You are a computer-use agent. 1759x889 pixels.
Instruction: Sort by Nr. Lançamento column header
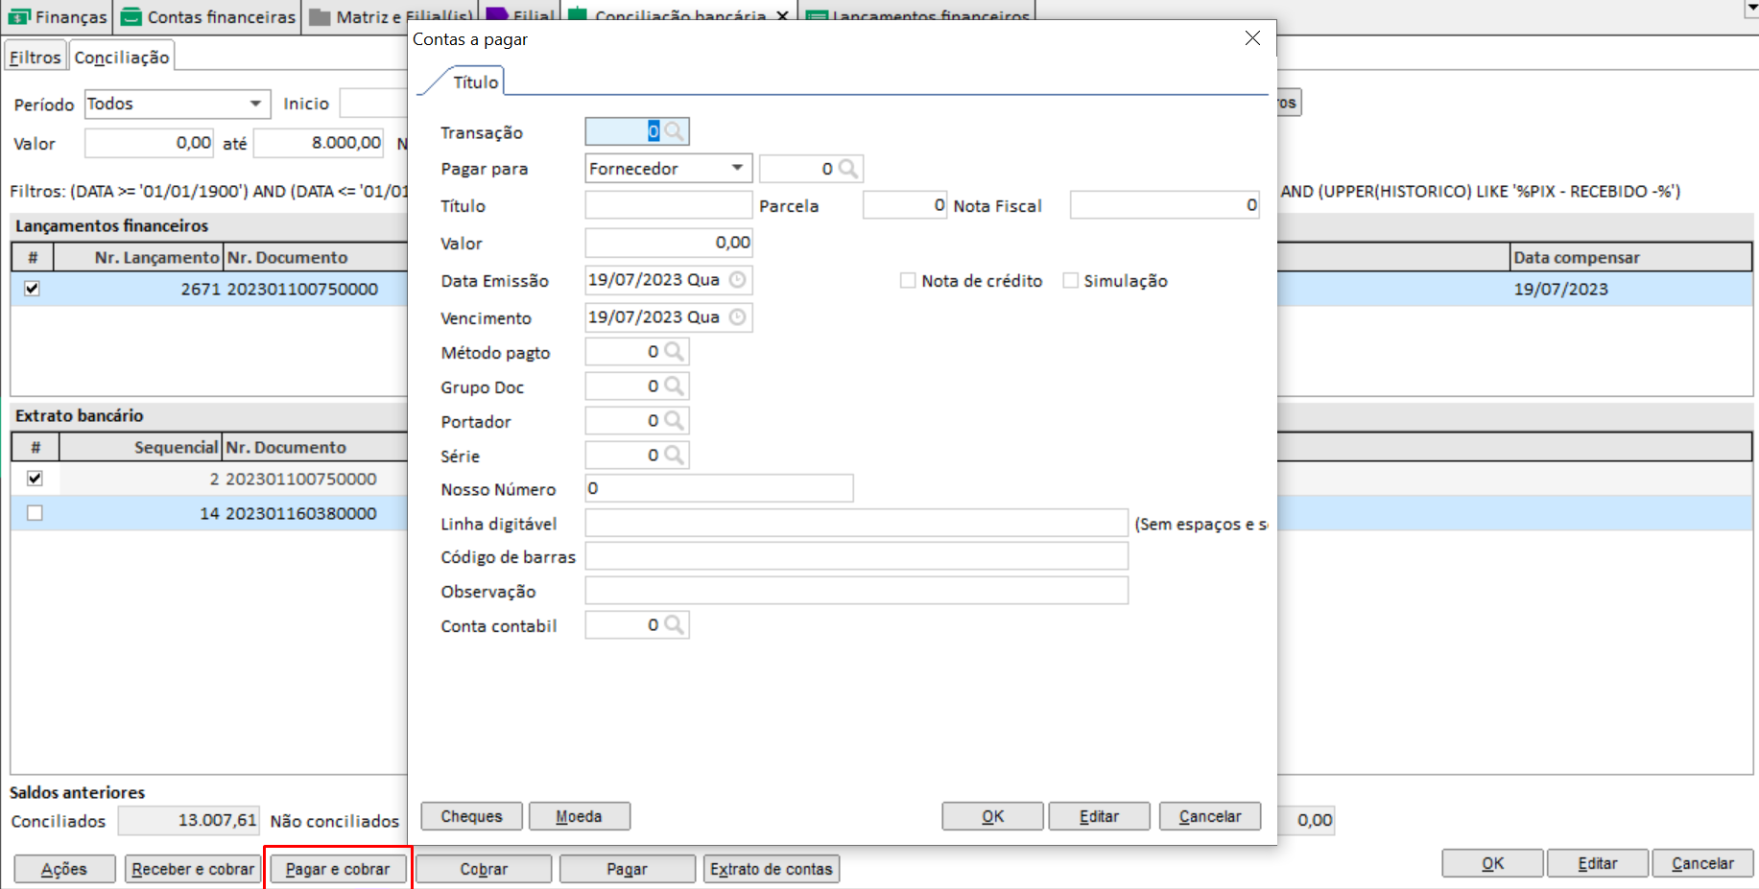pyautogui.click(x=138, y=257)
